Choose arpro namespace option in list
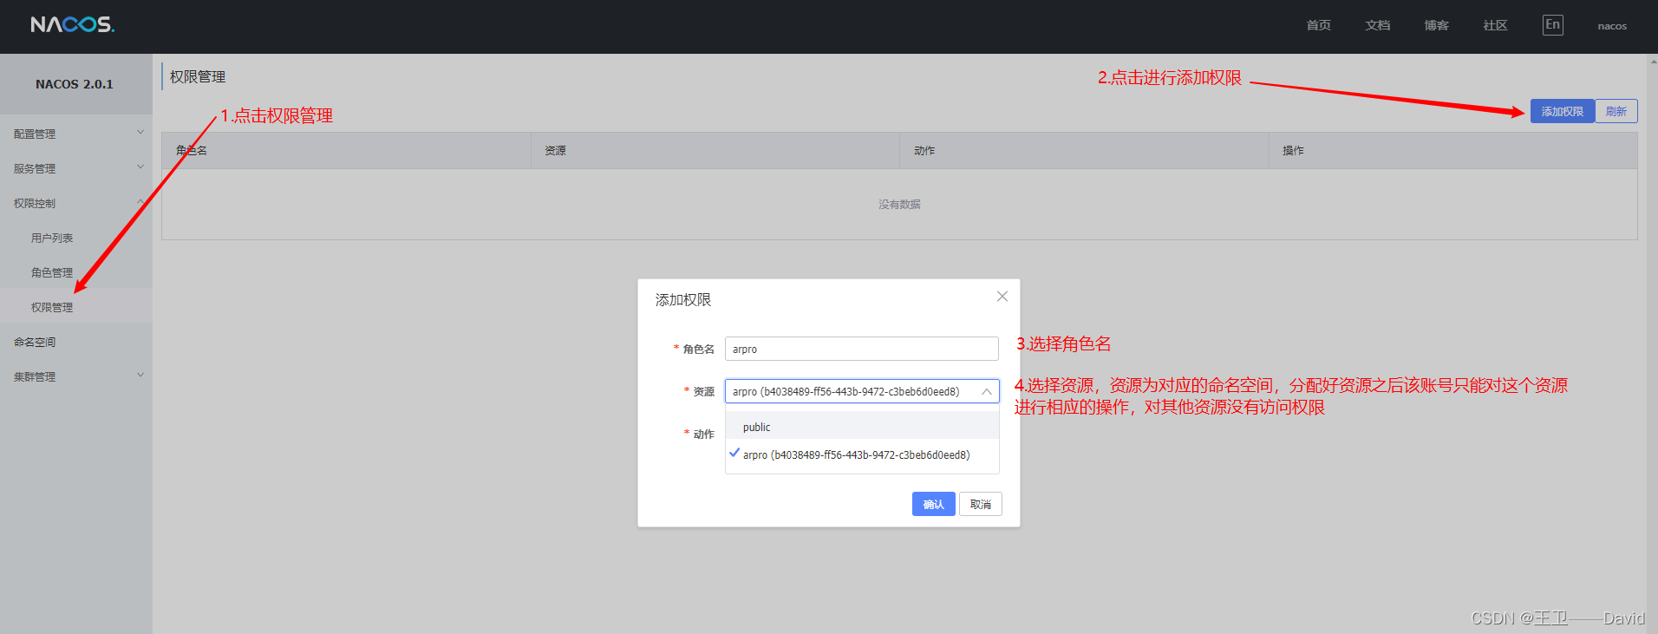The width and height of the screenshot is (1658, 634). 862,454
